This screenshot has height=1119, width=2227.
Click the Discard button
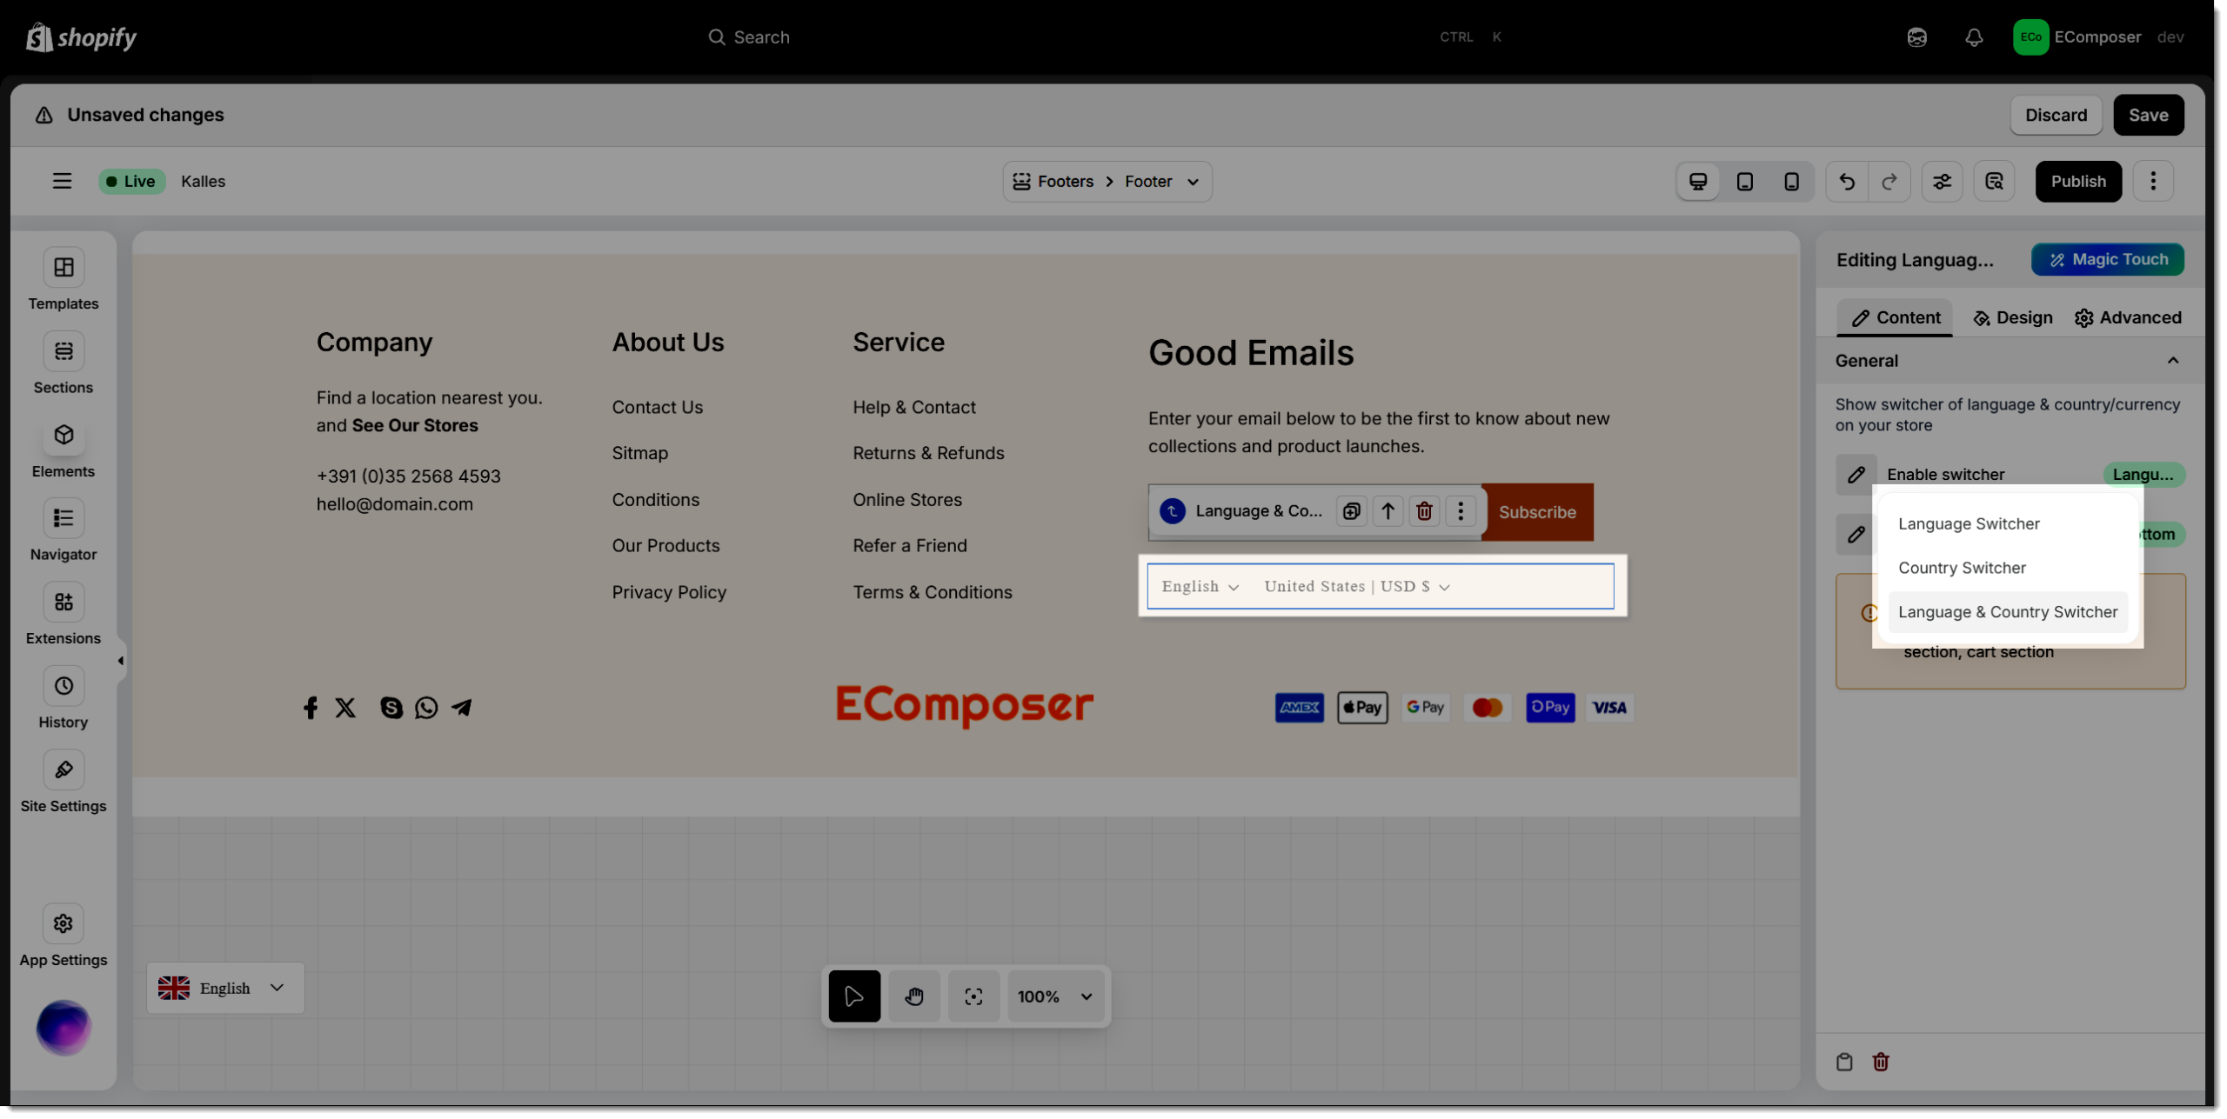click(2055, 116)
